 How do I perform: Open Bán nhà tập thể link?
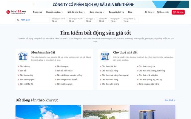pyautogui.click(x=26, y=84)
